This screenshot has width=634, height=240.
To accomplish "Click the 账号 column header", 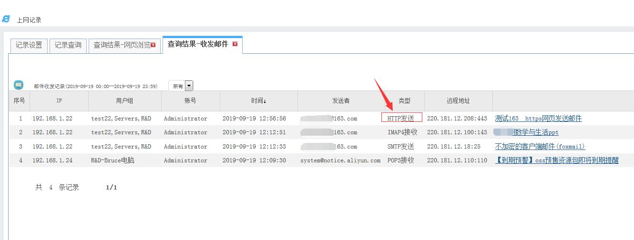I will pyautogui.click(x=191, y=101).
